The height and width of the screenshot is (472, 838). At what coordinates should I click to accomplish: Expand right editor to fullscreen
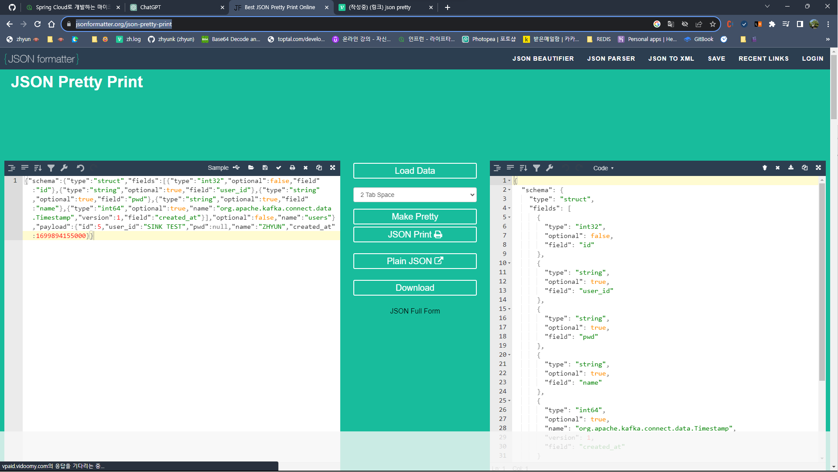(818, 168)
